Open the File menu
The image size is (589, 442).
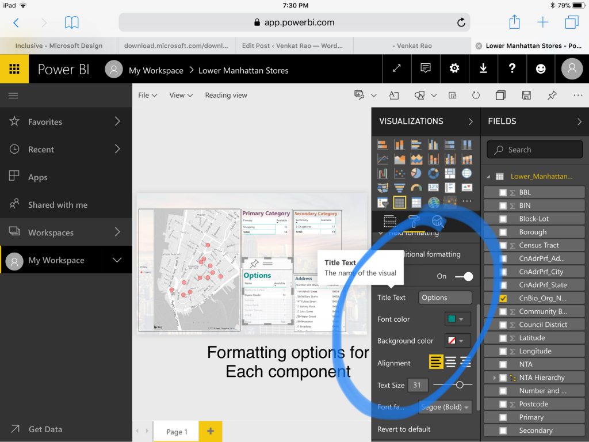(x=147, y=96)
